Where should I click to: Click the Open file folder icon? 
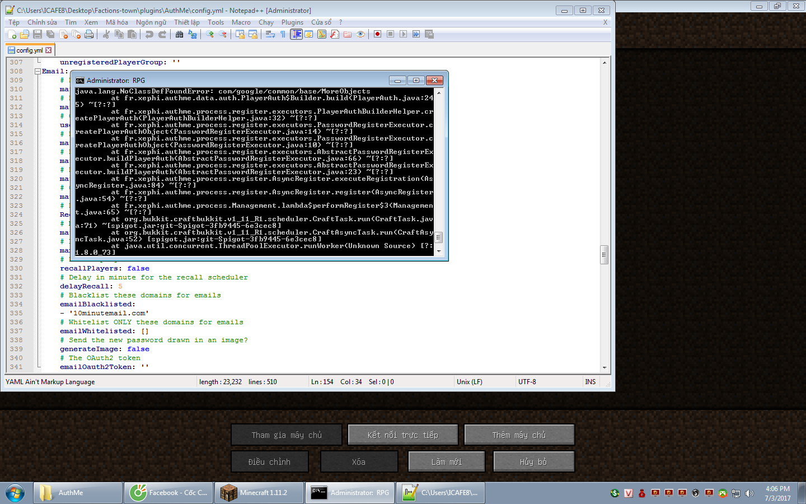tap(25, 34)
